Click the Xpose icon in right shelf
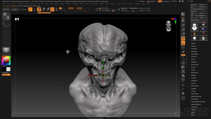Viewport: 211px width, 119px height. coord(183,98)
